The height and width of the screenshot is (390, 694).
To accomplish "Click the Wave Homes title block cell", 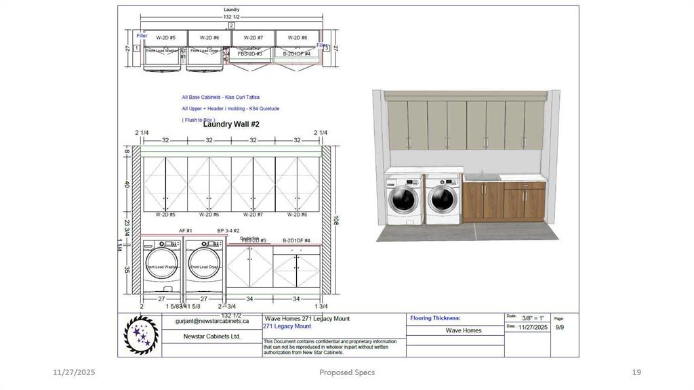I will coord(464,330).
